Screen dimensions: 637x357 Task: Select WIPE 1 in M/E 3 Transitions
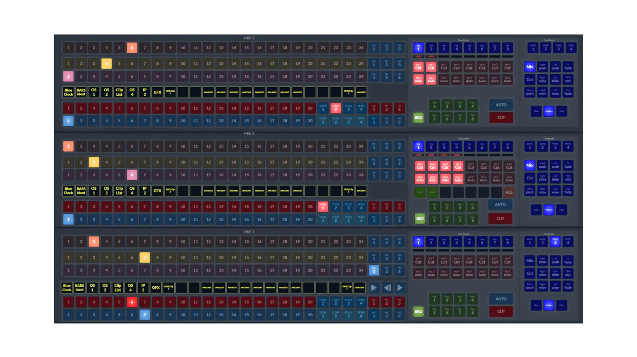[x=533, y=47]
